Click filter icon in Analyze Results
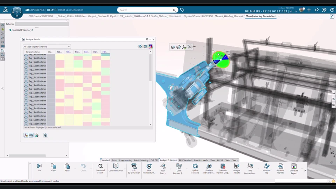Viewport: 336px width, 189px height. coord(140,47)
